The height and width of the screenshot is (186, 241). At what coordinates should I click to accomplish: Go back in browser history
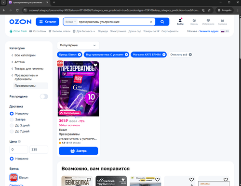pos(4,10)
